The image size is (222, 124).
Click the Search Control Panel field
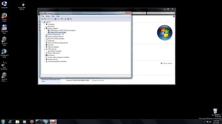[x=161, y=13]
